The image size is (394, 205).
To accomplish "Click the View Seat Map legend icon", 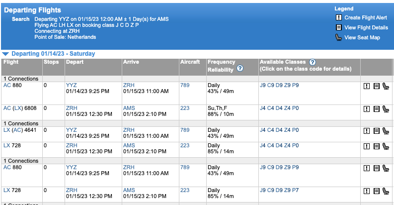I will (339, 37).
